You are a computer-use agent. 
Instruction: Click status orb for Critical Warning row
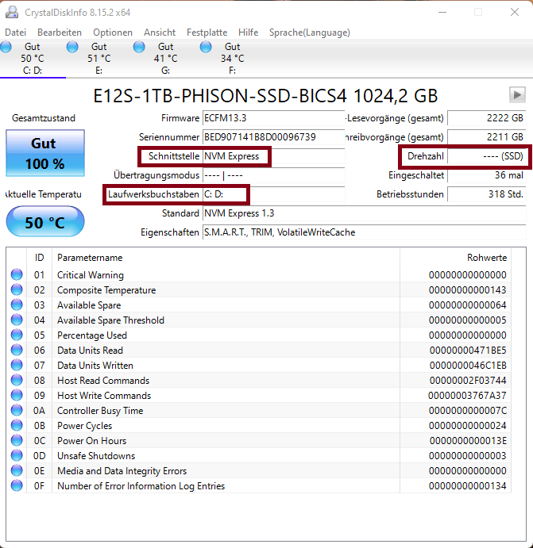17,274
